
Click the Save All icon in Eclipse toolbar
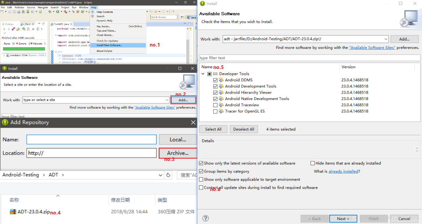[x=14, y=12]
